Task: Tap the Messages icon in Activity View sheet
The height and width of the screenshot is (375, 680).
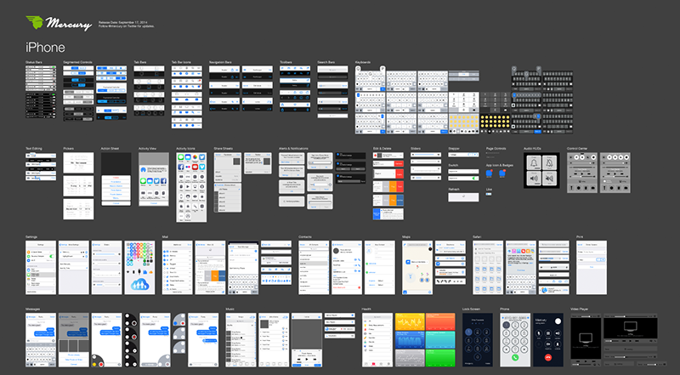Action: coord(143,181)
